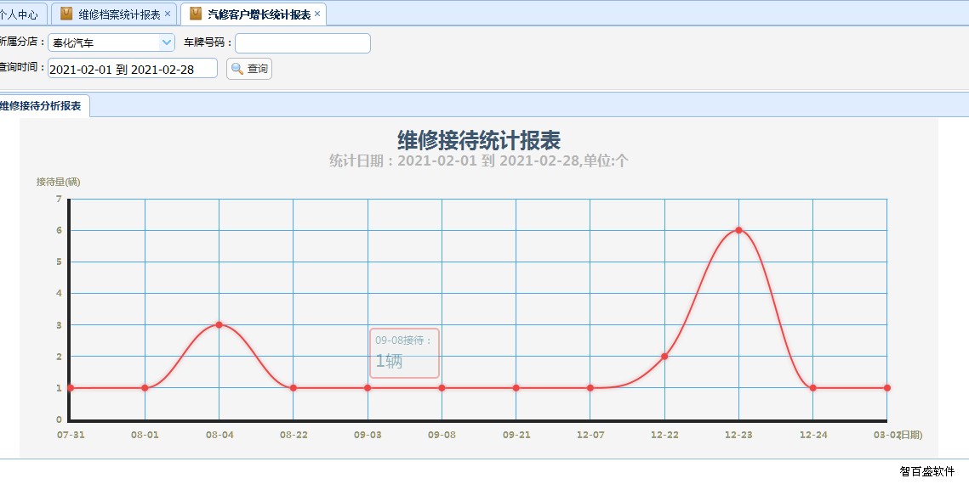Click the icon on 维修档案统计报表 tab

(66, 14)
